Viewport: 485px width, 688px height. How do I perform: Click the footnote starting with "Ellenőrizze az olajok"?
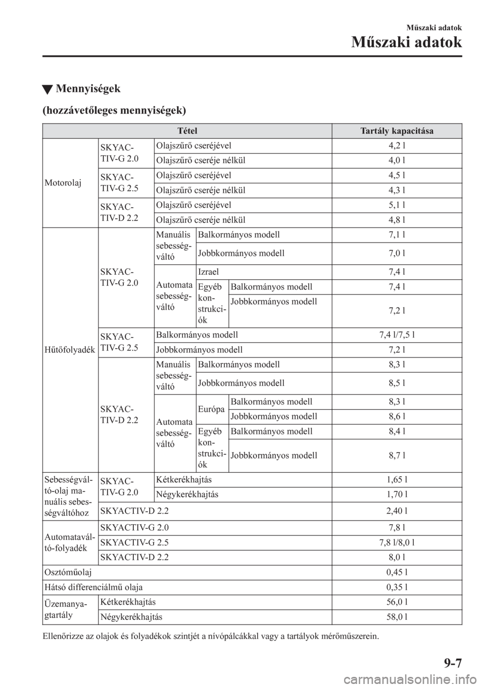pyautogui.click(x=210, y=637)
